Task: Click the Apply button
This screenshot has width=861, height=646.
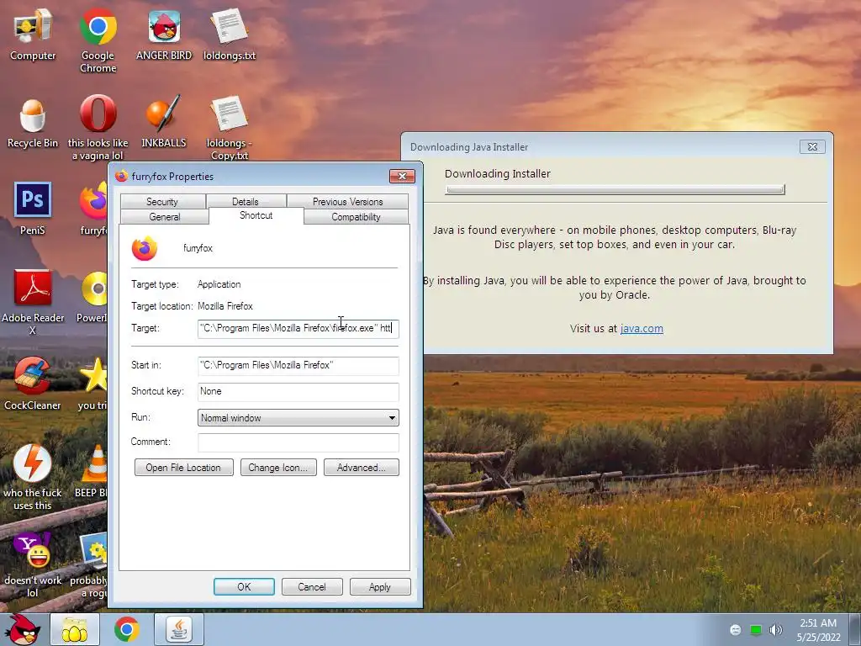Action: [x=380, y=586]
